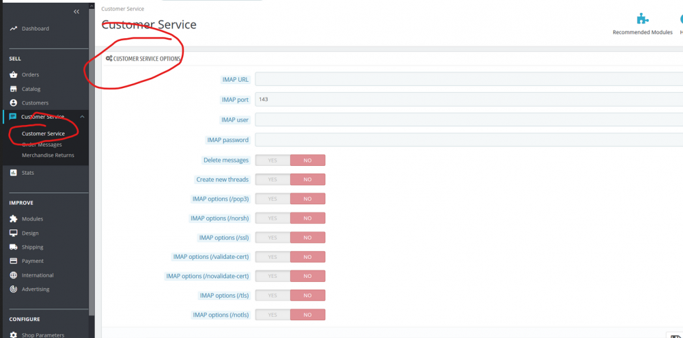The image size is (683, 338).
Task: Click the IMAP URL label
Action: coord(235,80)
